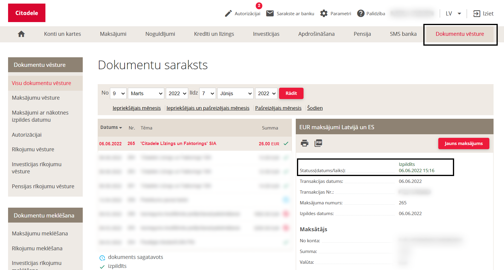Click Iepriekšējais mēnesis link
Image resolution: width=504 pixels, height=270 pixels.
coord(137,108)
